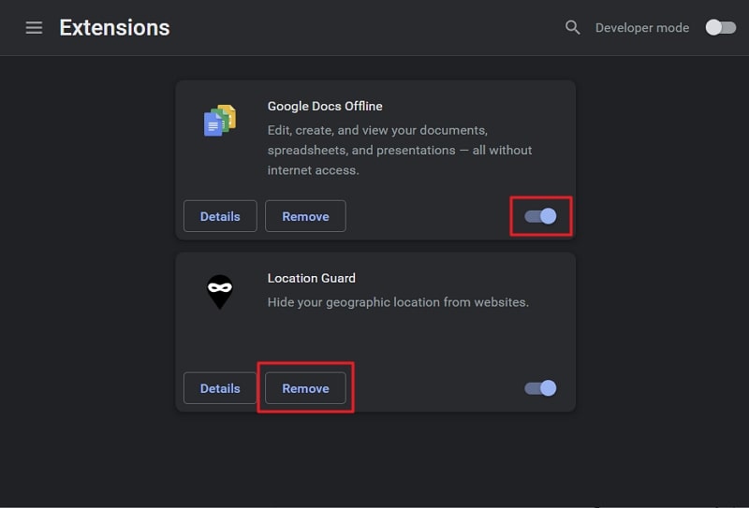Click the blank dark area below extension cards
This screenshot has height=508, width=749.
coord(375,458)
